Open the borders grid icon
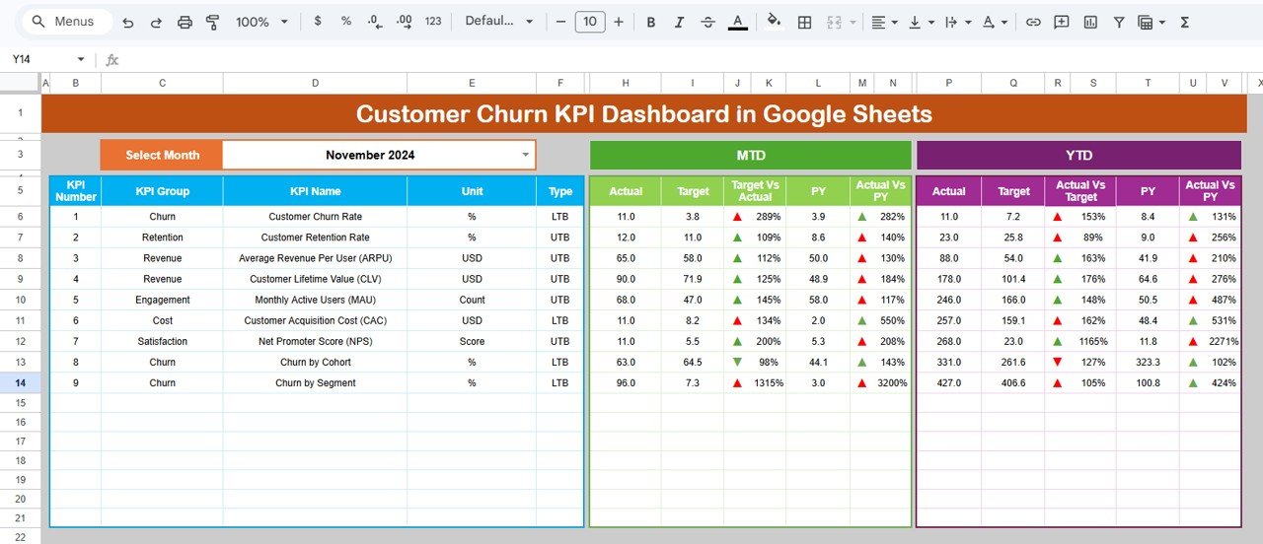 805,22
